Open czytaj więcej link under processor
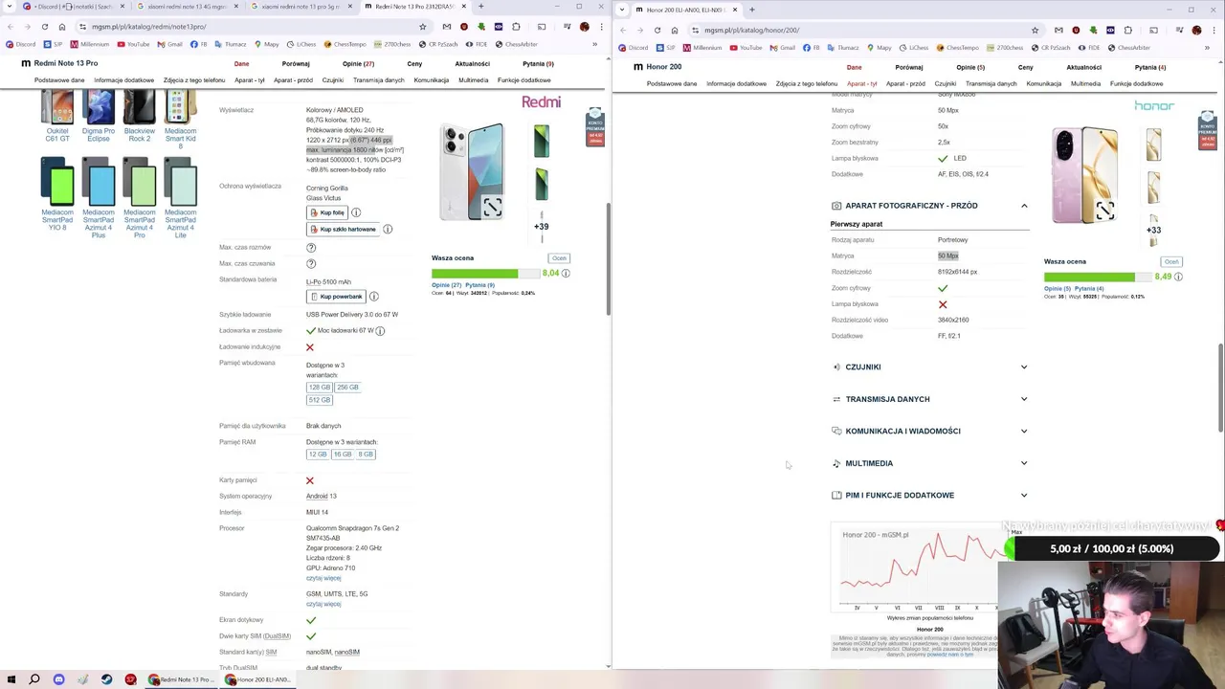This screenshot has width=1225, height=689. click(x=323, y=578)
